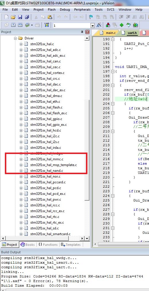Screen dimensions: 149x291
Task: Click the Copy icon in toolbar
Action: (43, 17)
